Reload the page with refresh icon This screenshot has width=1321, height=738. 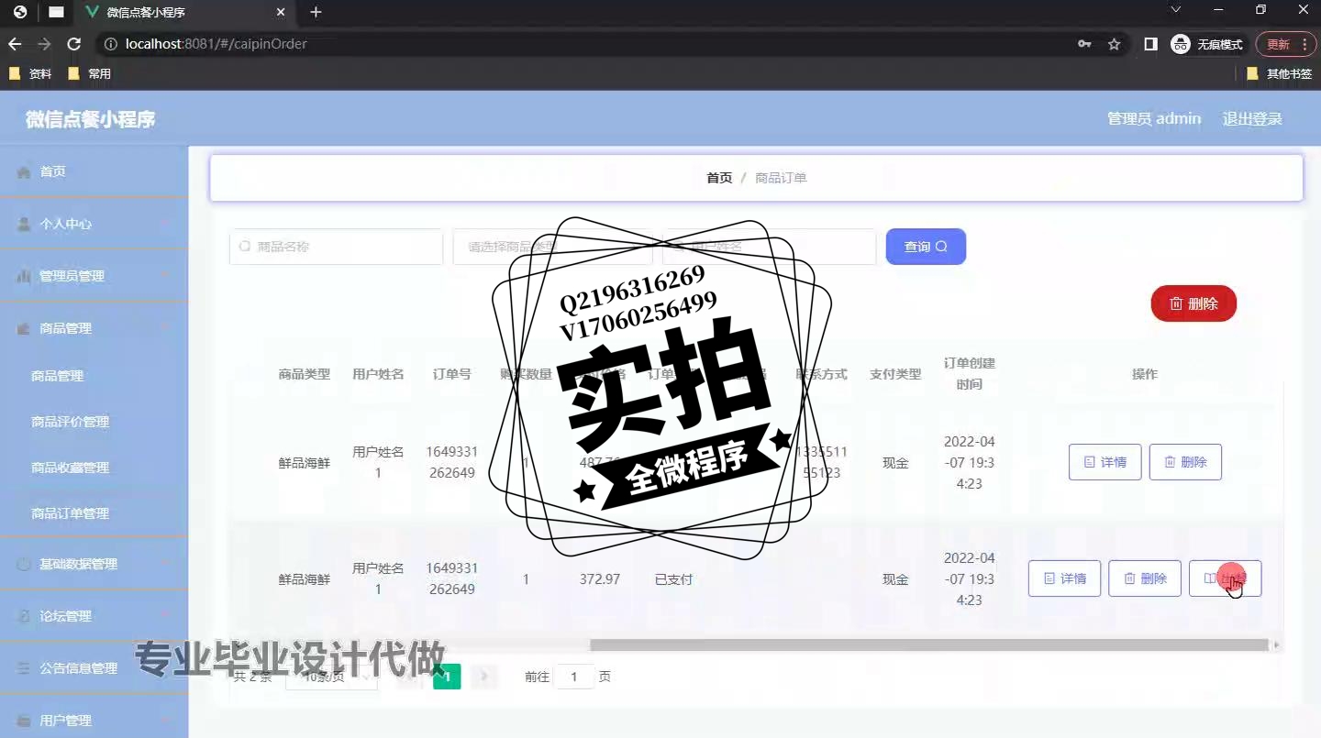(x=74, y=44)
